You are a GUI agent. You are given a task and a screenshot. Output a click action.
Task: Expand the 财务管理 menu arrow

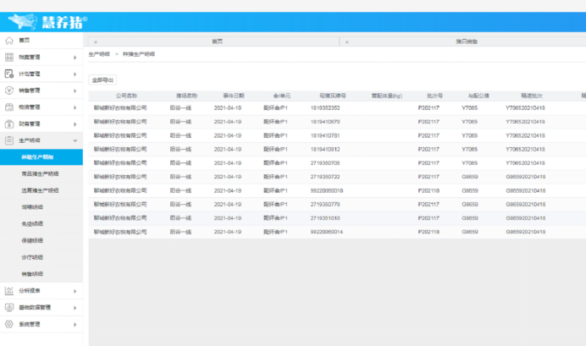click(75, 124)
